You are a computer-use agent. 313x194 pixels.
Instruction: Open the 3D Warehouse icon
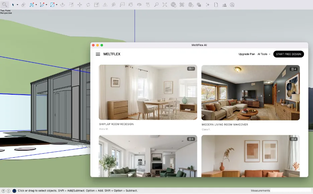coord(173,5)
